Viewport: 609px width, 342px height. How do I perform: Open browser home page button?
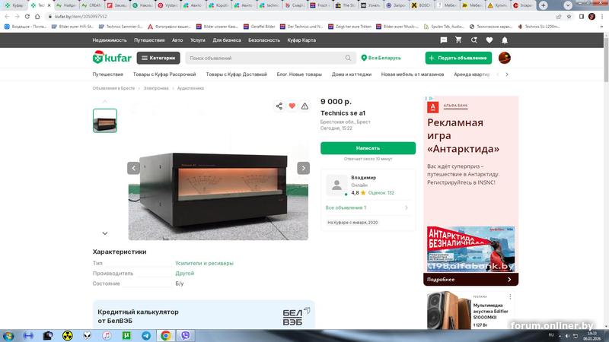coord(37,16)
